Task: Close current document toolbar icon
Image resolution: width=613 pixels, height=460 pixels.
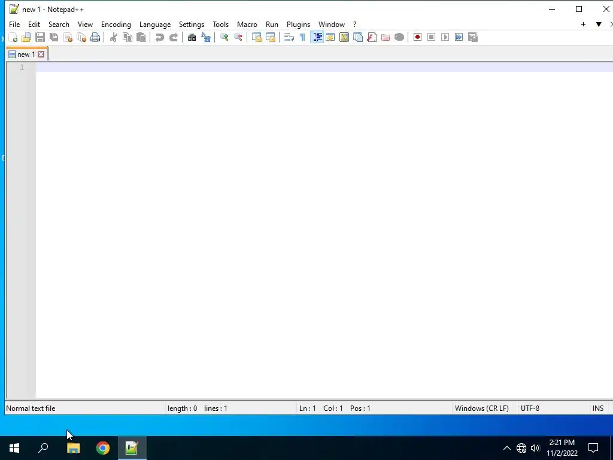Action: click(68, 37)
